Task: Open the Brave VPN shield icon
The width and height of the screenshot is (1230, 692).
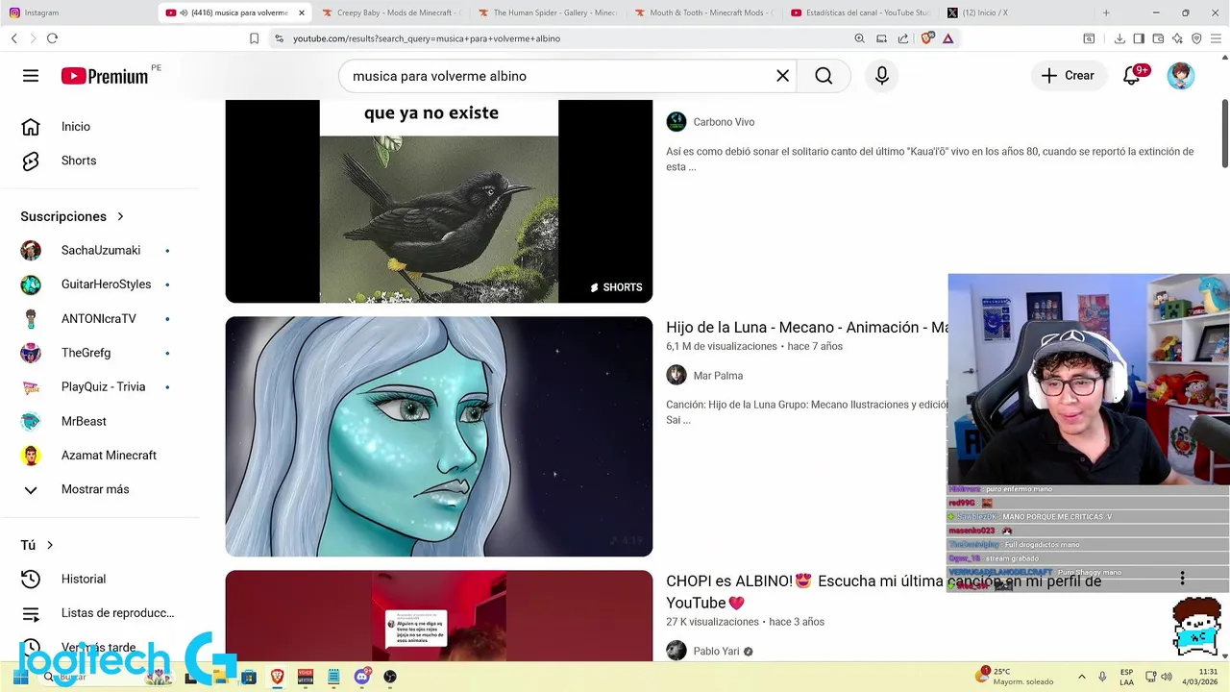Action: click(1196, 38)
